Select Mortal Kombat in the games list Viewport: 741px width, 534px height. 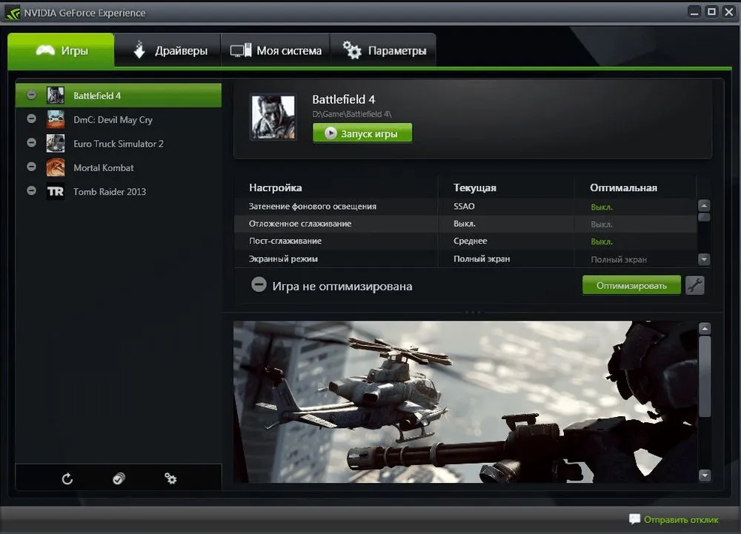(119, 167)
